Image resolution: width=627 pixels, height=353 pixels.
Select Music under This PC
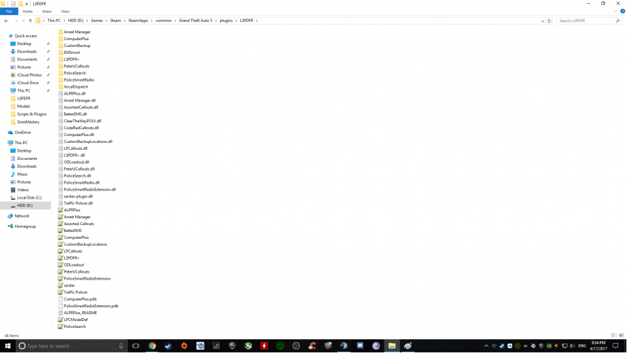pos(23,174)
